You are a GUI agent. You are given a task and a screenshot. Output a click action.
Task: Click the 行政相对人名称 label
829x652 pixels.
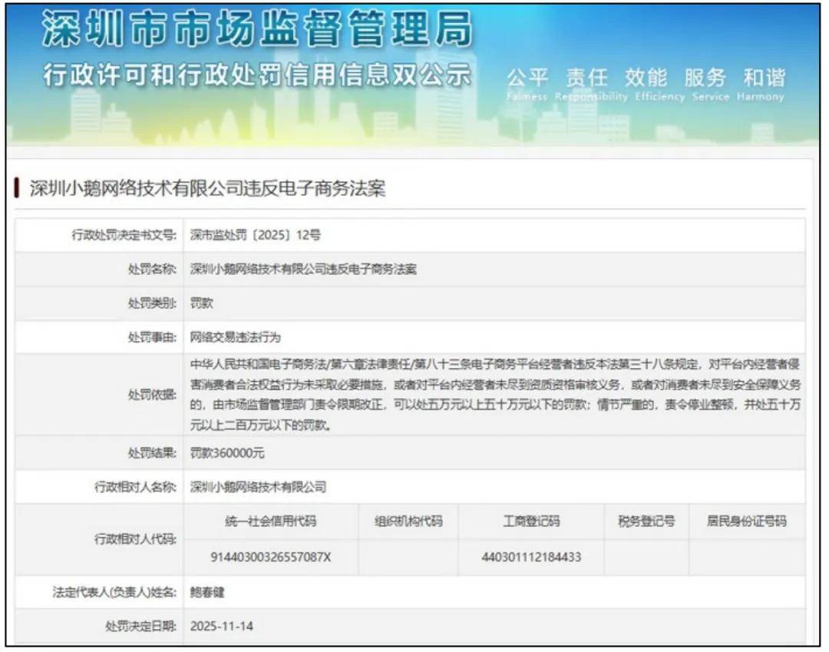pyautogui.click(x=135, y=486)
